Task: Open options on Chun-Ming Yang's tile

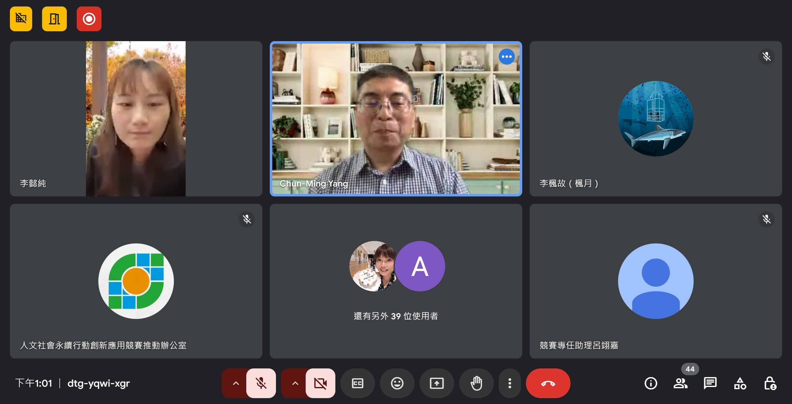Action: click(506, 57)
